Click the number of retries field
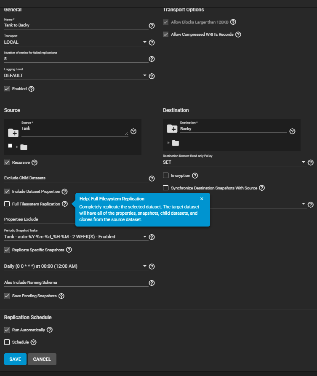This screenshot has height=376, width=317. coord(76,59)
